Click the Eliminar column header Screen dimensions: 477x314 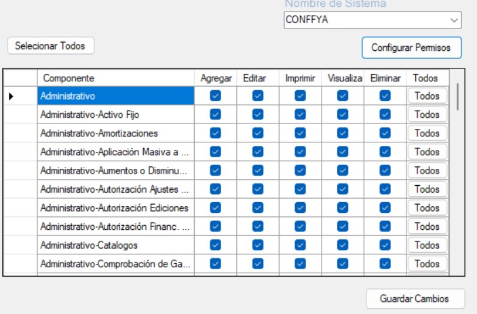coord(385,78)
